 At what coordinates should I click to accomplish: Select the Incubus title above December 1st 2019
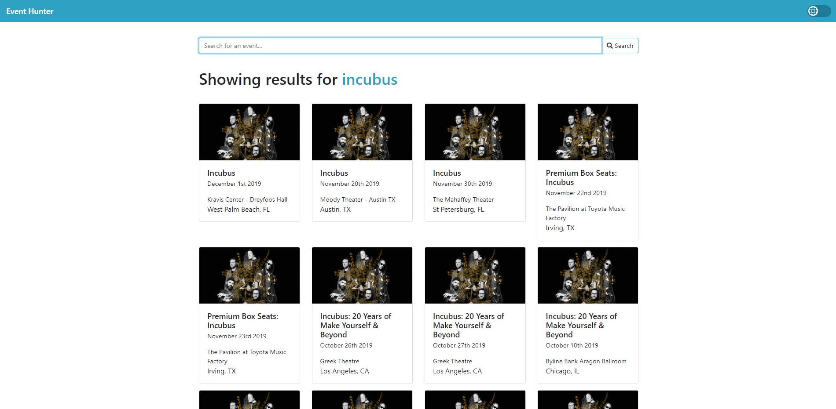click(221, 173)
